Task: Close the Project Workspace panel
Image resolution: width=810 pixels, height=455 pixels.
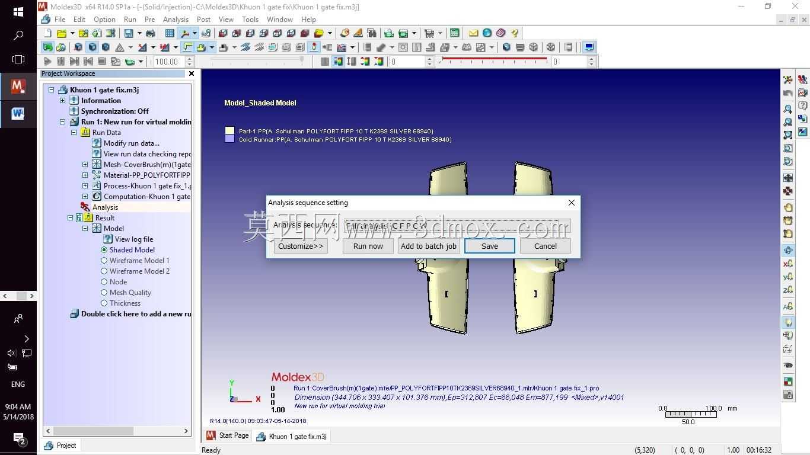Action: (x=191, y=73)
